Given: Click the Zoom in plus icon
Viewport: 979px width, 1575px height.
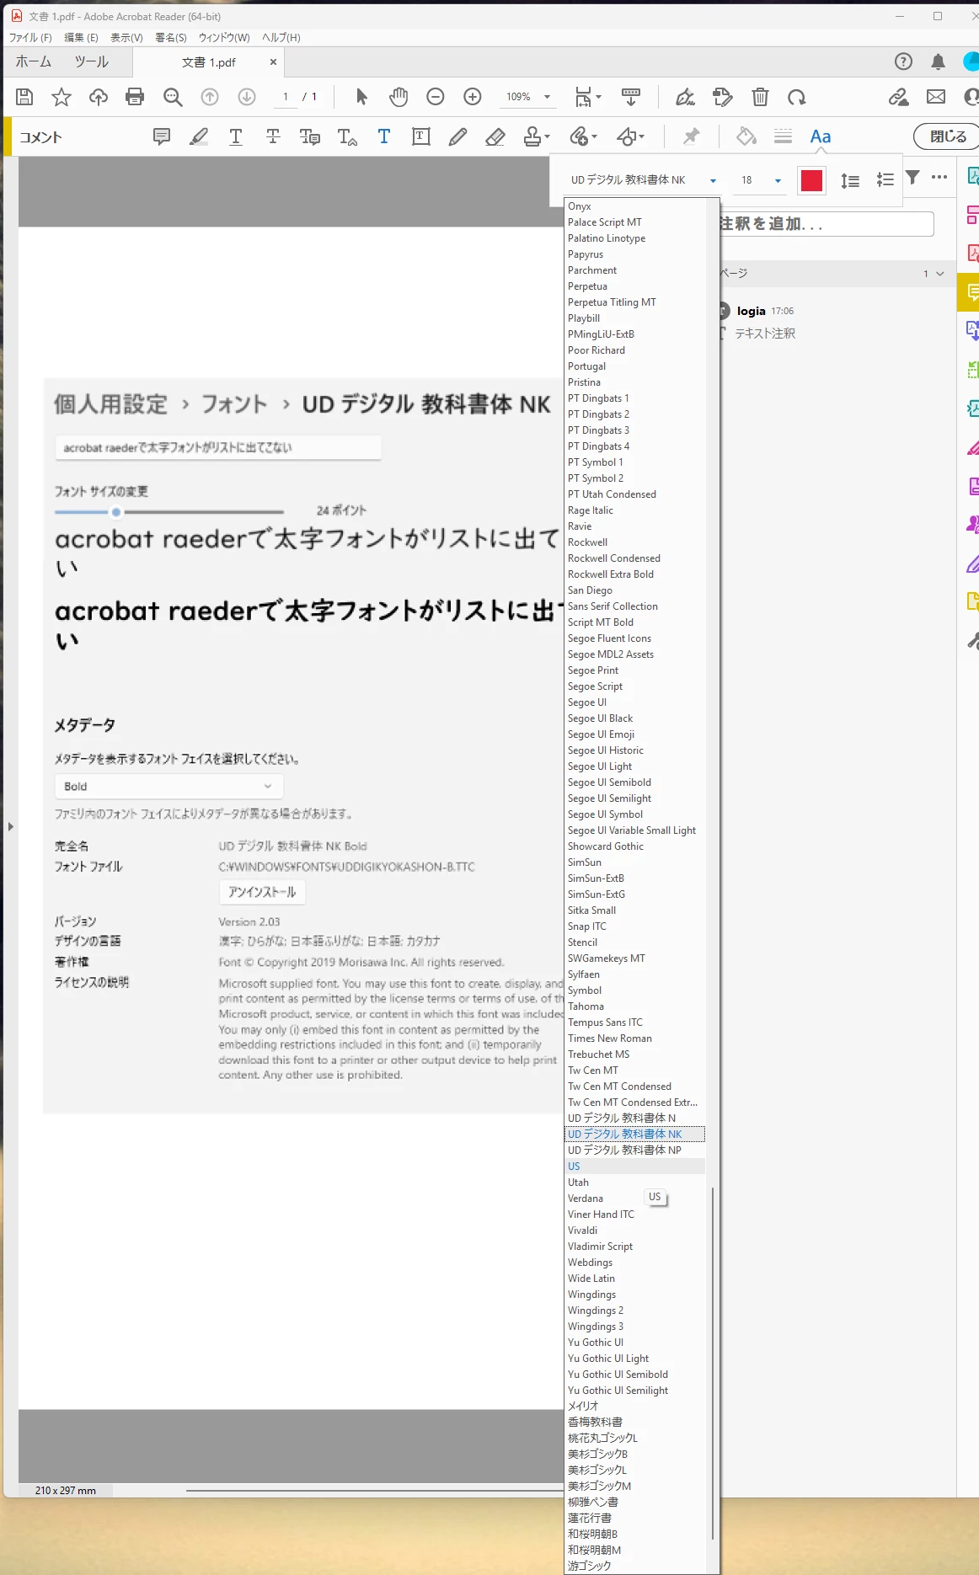Looking at the screenshot, I should point(473,97).
